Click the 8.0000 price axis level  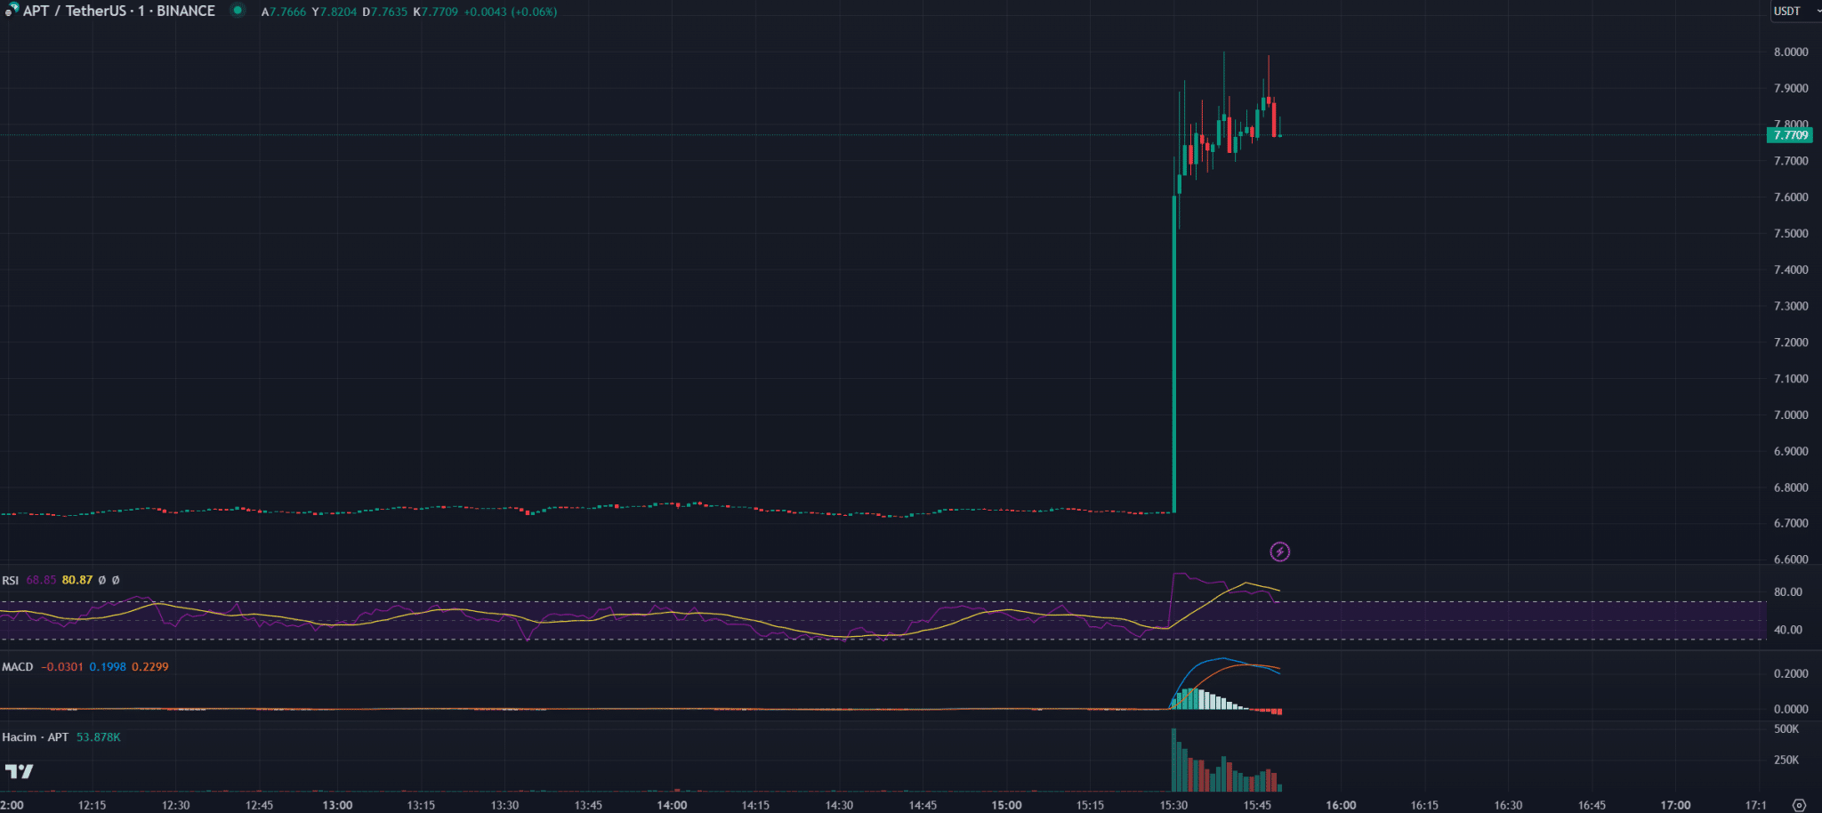pos(1790,52)
